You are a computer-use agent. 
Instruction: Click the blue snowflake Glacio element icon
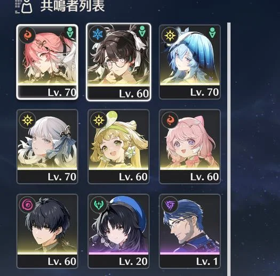(x=98, y=34)
